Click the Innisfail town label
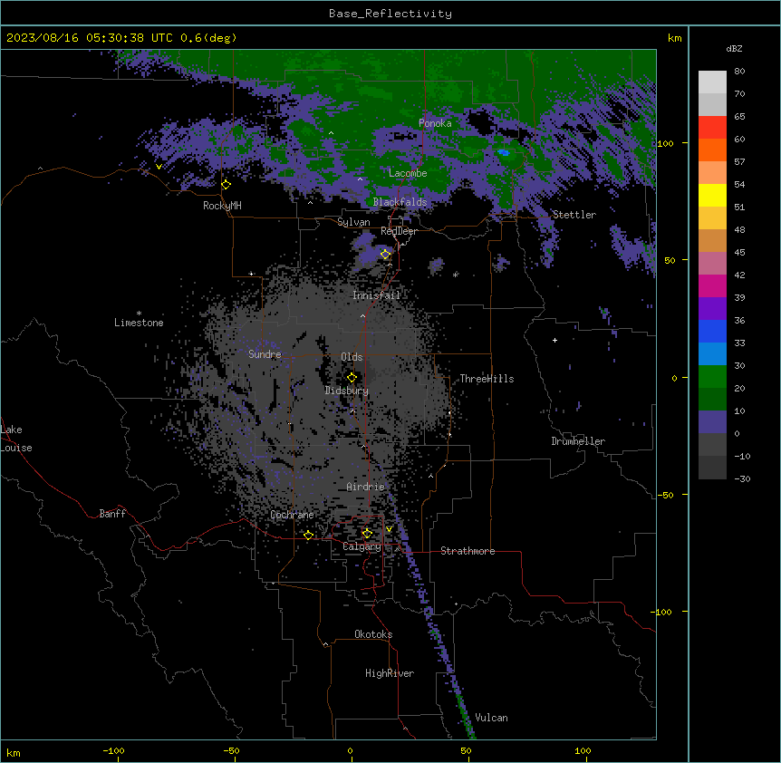 [377, 295]
